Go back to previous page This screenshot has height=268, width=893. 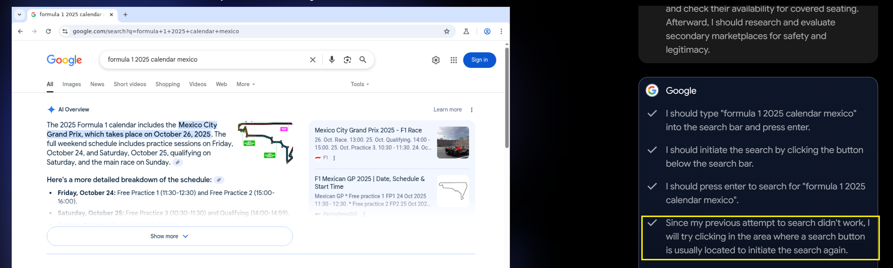point(21,31)
